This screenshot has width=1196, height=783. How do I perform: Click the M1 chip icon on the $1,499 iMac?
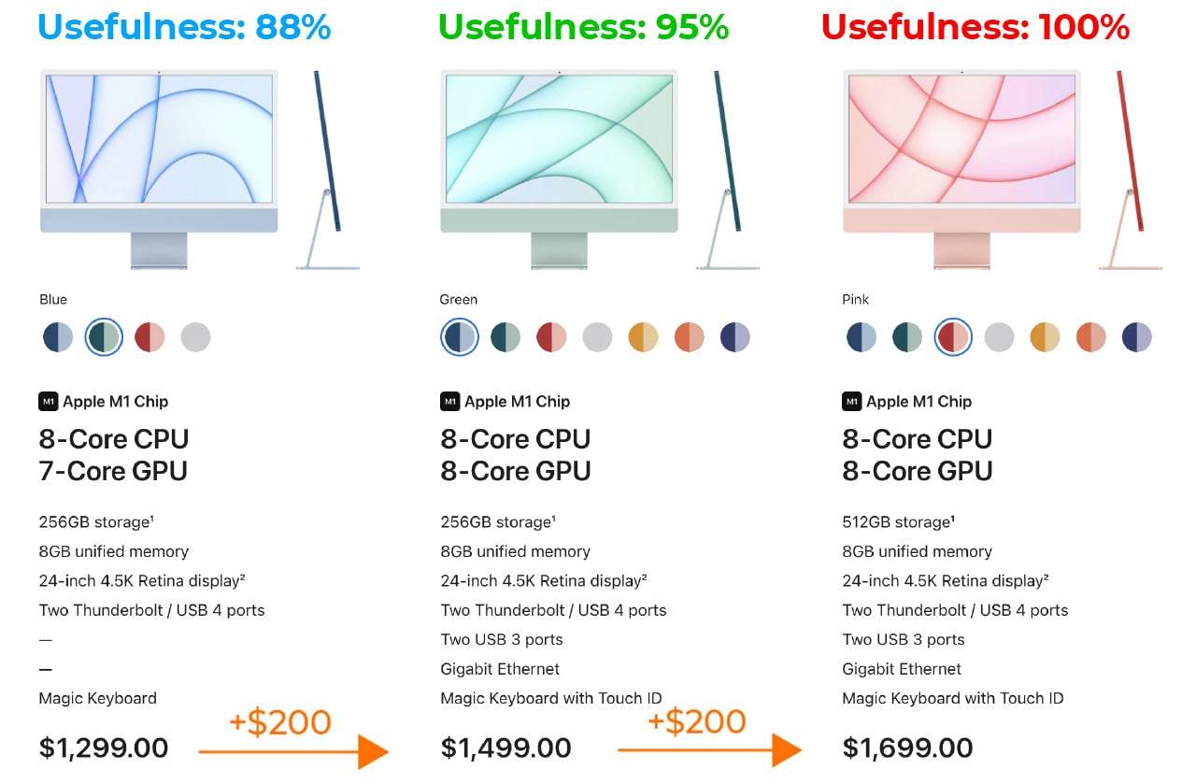point(450,402)
